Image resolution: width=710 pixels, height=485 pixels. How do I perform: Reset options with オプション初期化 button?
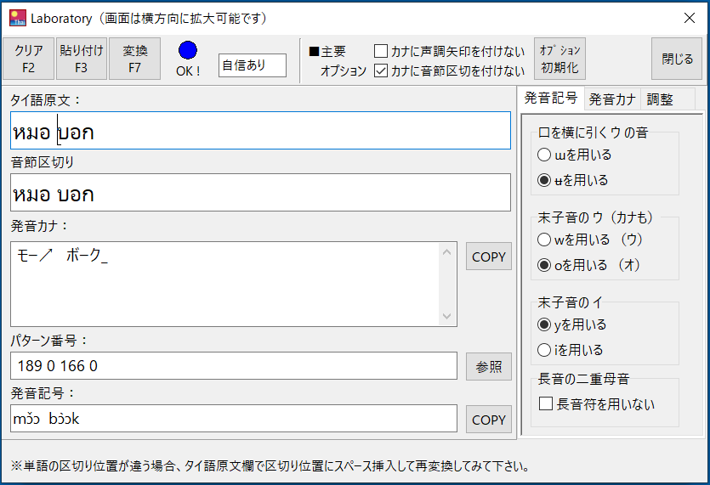pyautogui.click(x=559, y=59)
